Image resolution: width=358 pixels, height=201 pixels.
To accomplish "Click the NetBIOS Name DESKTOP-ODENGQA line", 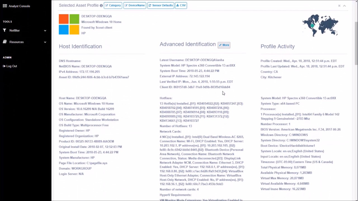I will (85, 66).
